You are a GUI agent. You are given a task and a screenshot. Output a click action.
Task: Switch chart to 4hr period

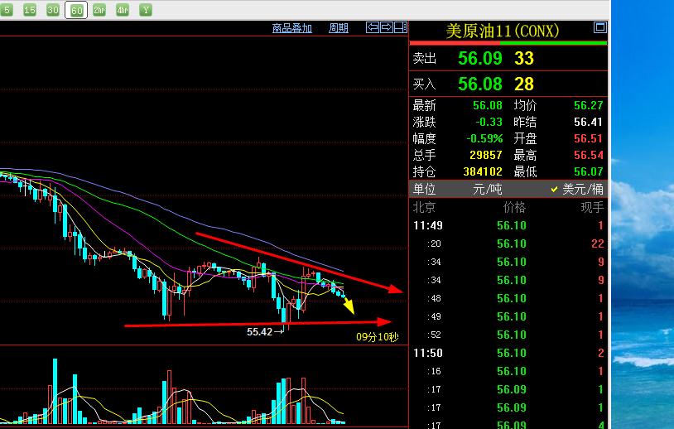click(x=123, y=10)
